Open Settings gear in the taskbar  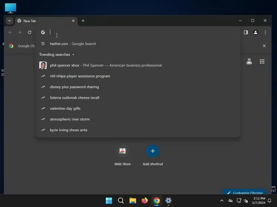tap(168, 201)
